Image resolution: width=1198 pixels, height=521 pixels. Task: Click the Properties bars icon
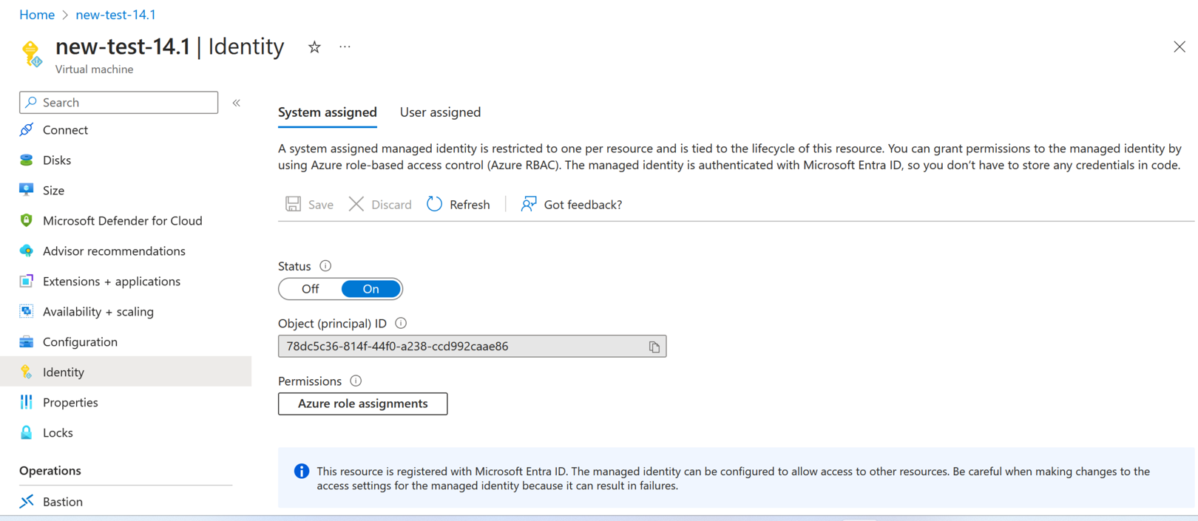[x=27, y=402]
